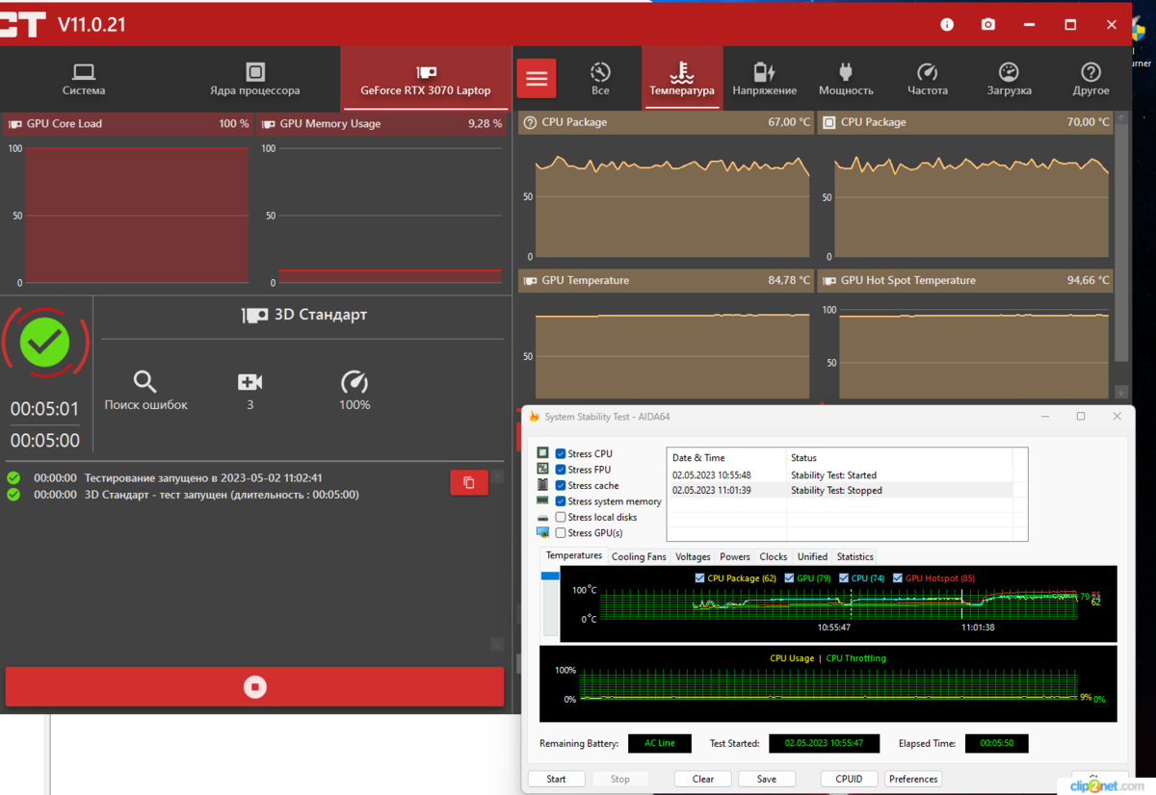Viewport: 1156px width, 795px height.
Task: Open the Unified tab in AIDA64
Action: (x=812, y=556)
